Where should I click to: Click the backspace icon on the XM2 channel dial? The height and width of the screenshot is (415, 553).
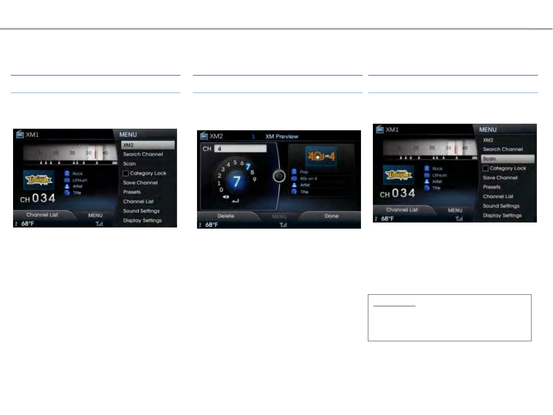[225, 197]
